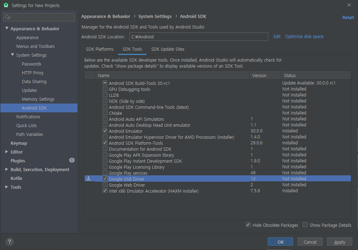Viewport: 358px width, 250px height.
Task: Open the Updates settings page
Action: [30, 90]
